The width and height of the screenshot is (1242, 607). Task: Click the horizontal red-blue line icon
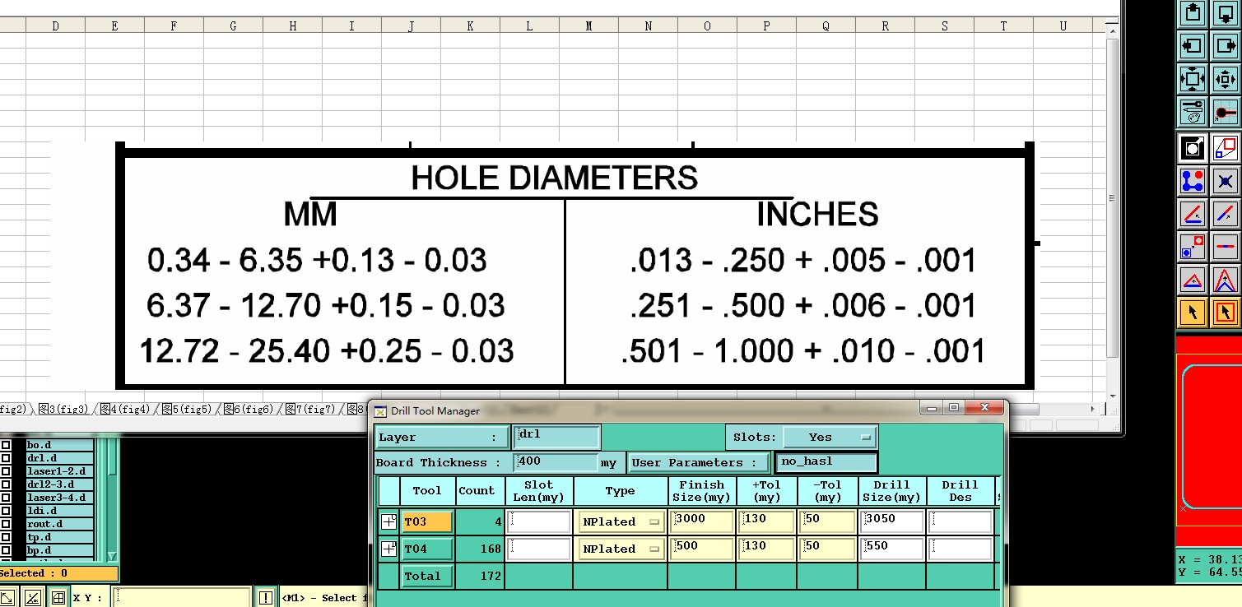point(1226,246)
